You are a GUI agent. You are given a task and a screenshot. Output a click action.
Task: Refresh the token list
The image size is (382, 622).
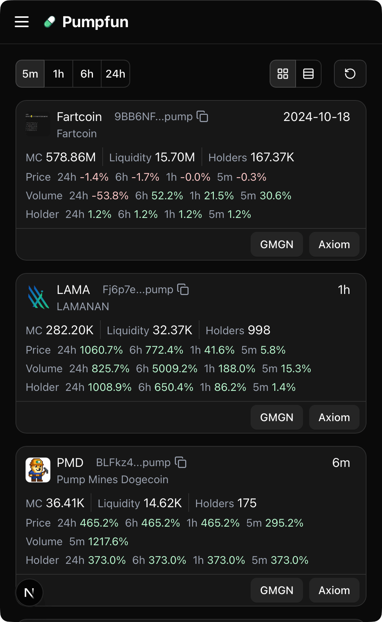[350, 74]
